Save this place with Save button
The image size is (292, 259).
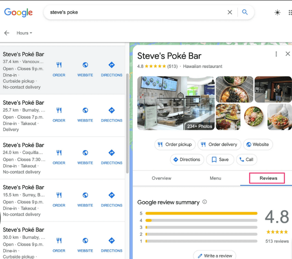coord(220,159)
